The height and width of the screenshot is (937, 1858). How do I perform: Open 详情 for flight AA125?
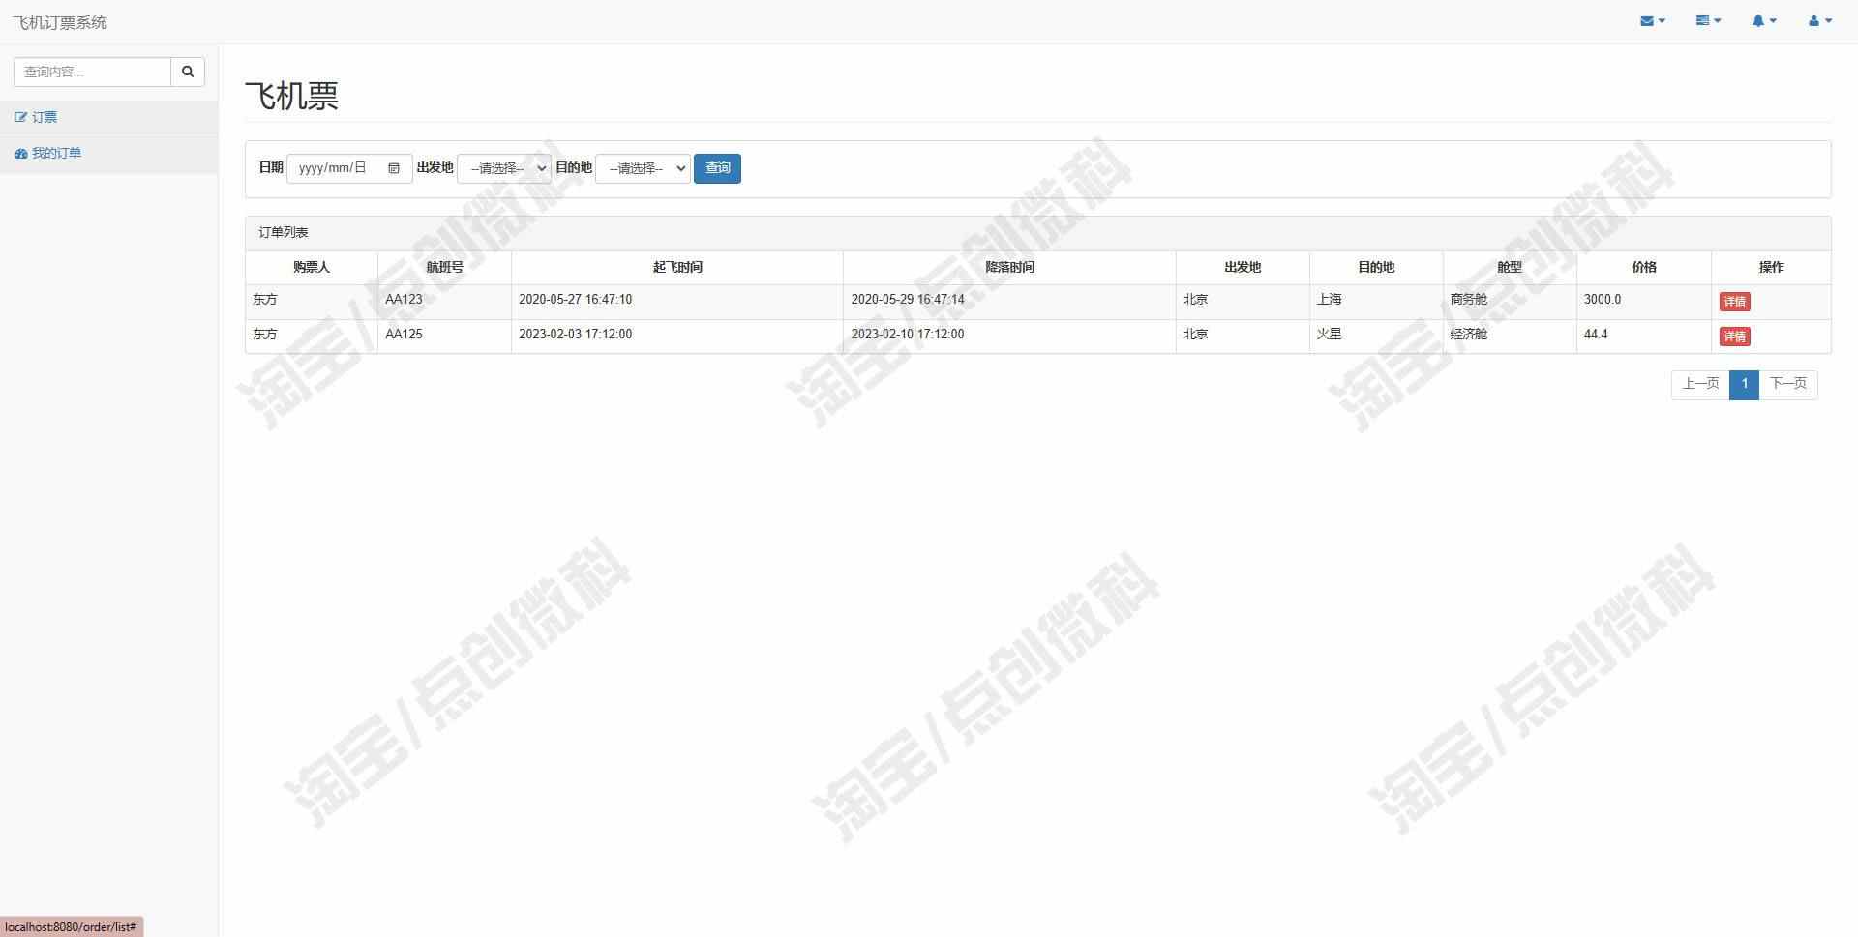pos(1734,337)
